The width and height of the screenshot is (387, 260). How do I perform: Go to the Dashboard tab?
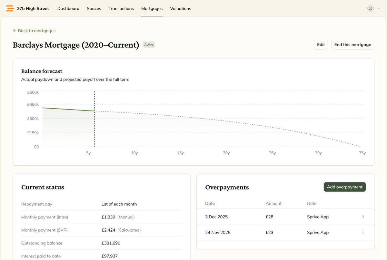pyautogui.click(x=68, y=9)
